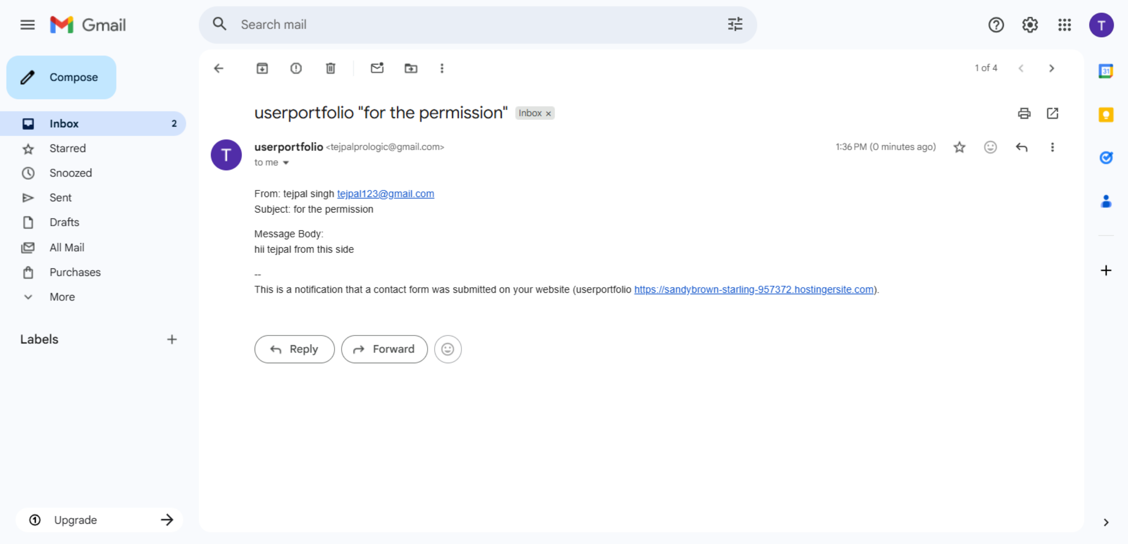Image resolution: width=1128 pixels, height=544 pixels.
Task: Delete the current email
Action: coord(330,68)
